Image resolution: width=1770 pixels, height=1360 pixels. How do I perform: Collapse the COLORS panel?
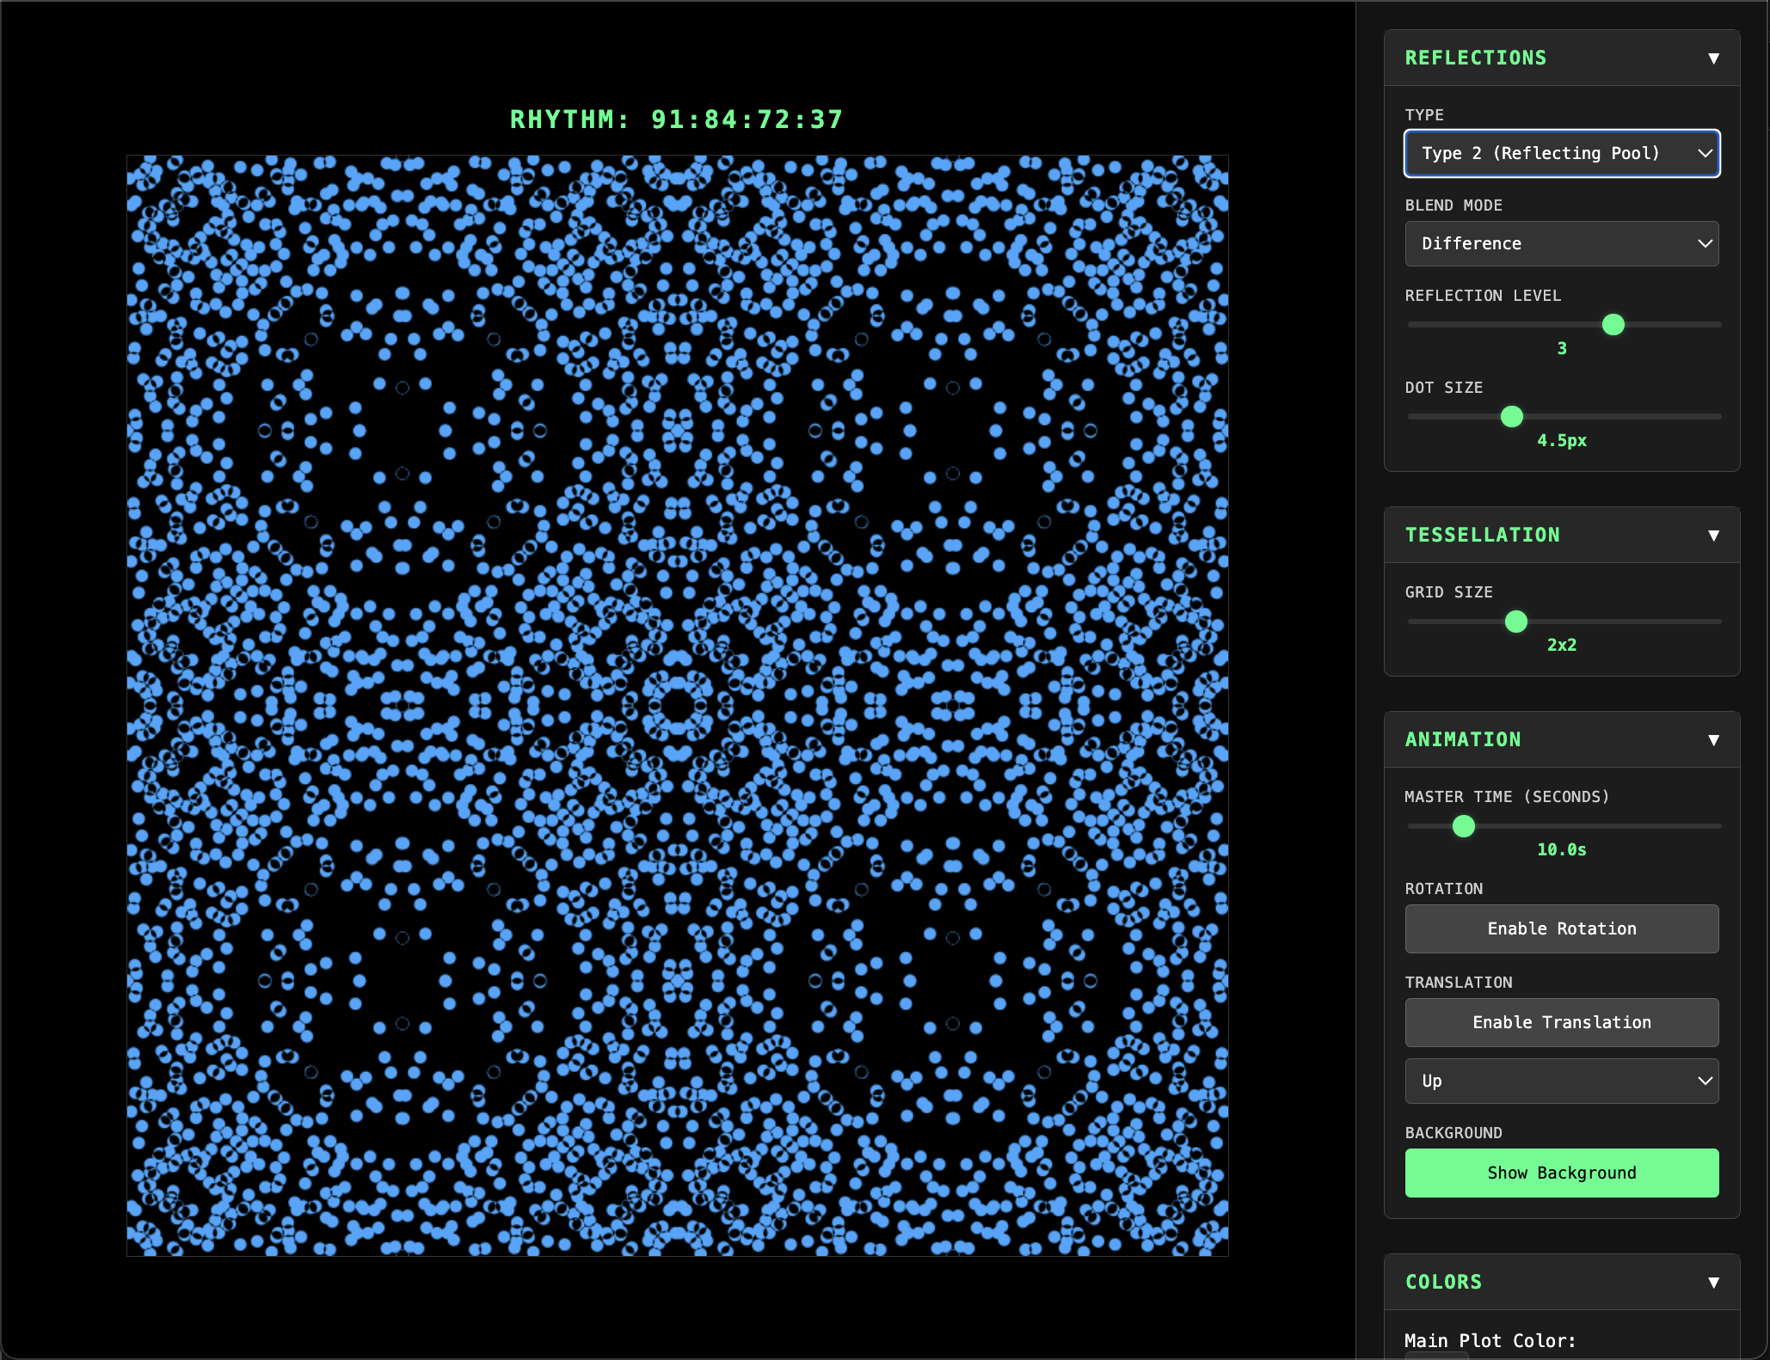(1712, 1282)
